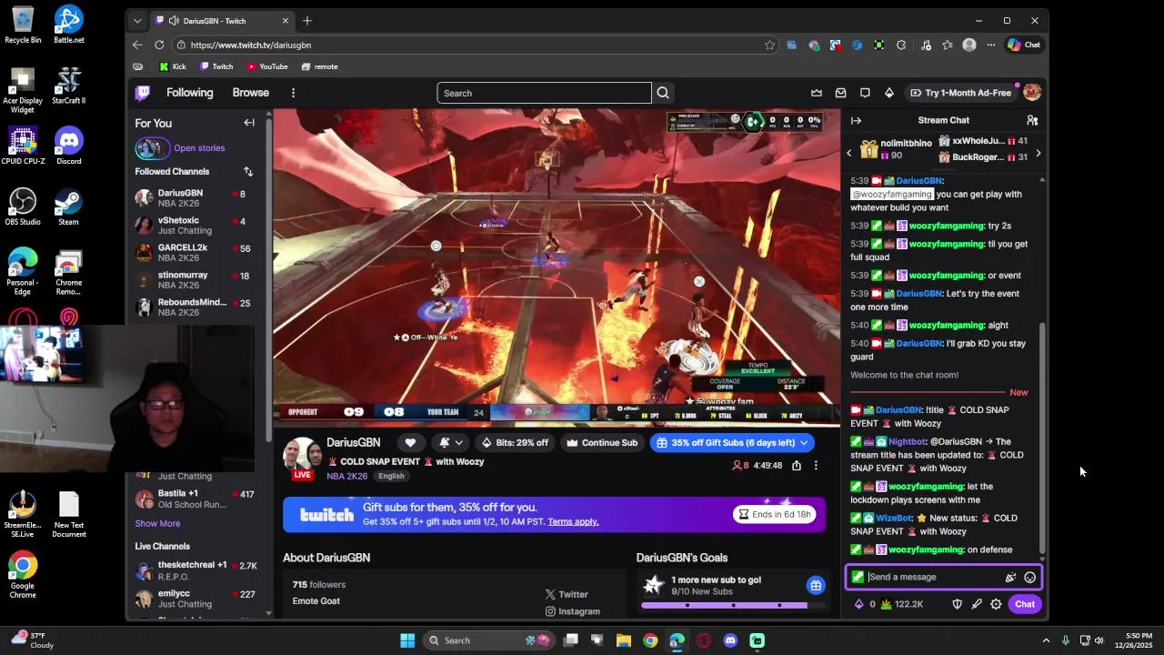1164x655 pixels.
Task: Open the emote picker smiley icon
Action: tap(1029, 577)
